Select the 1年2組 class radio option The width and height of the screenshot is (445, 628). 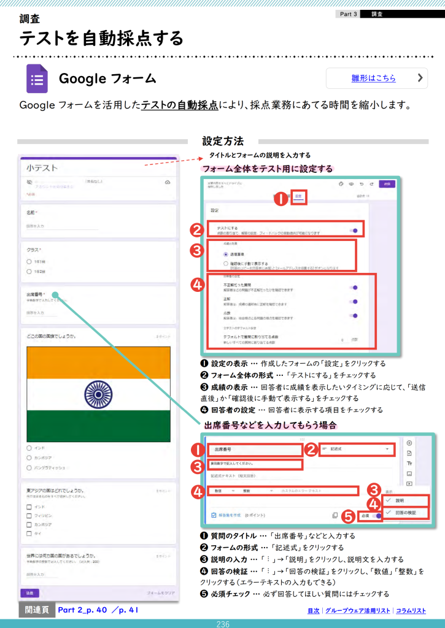tap(29, 272)
